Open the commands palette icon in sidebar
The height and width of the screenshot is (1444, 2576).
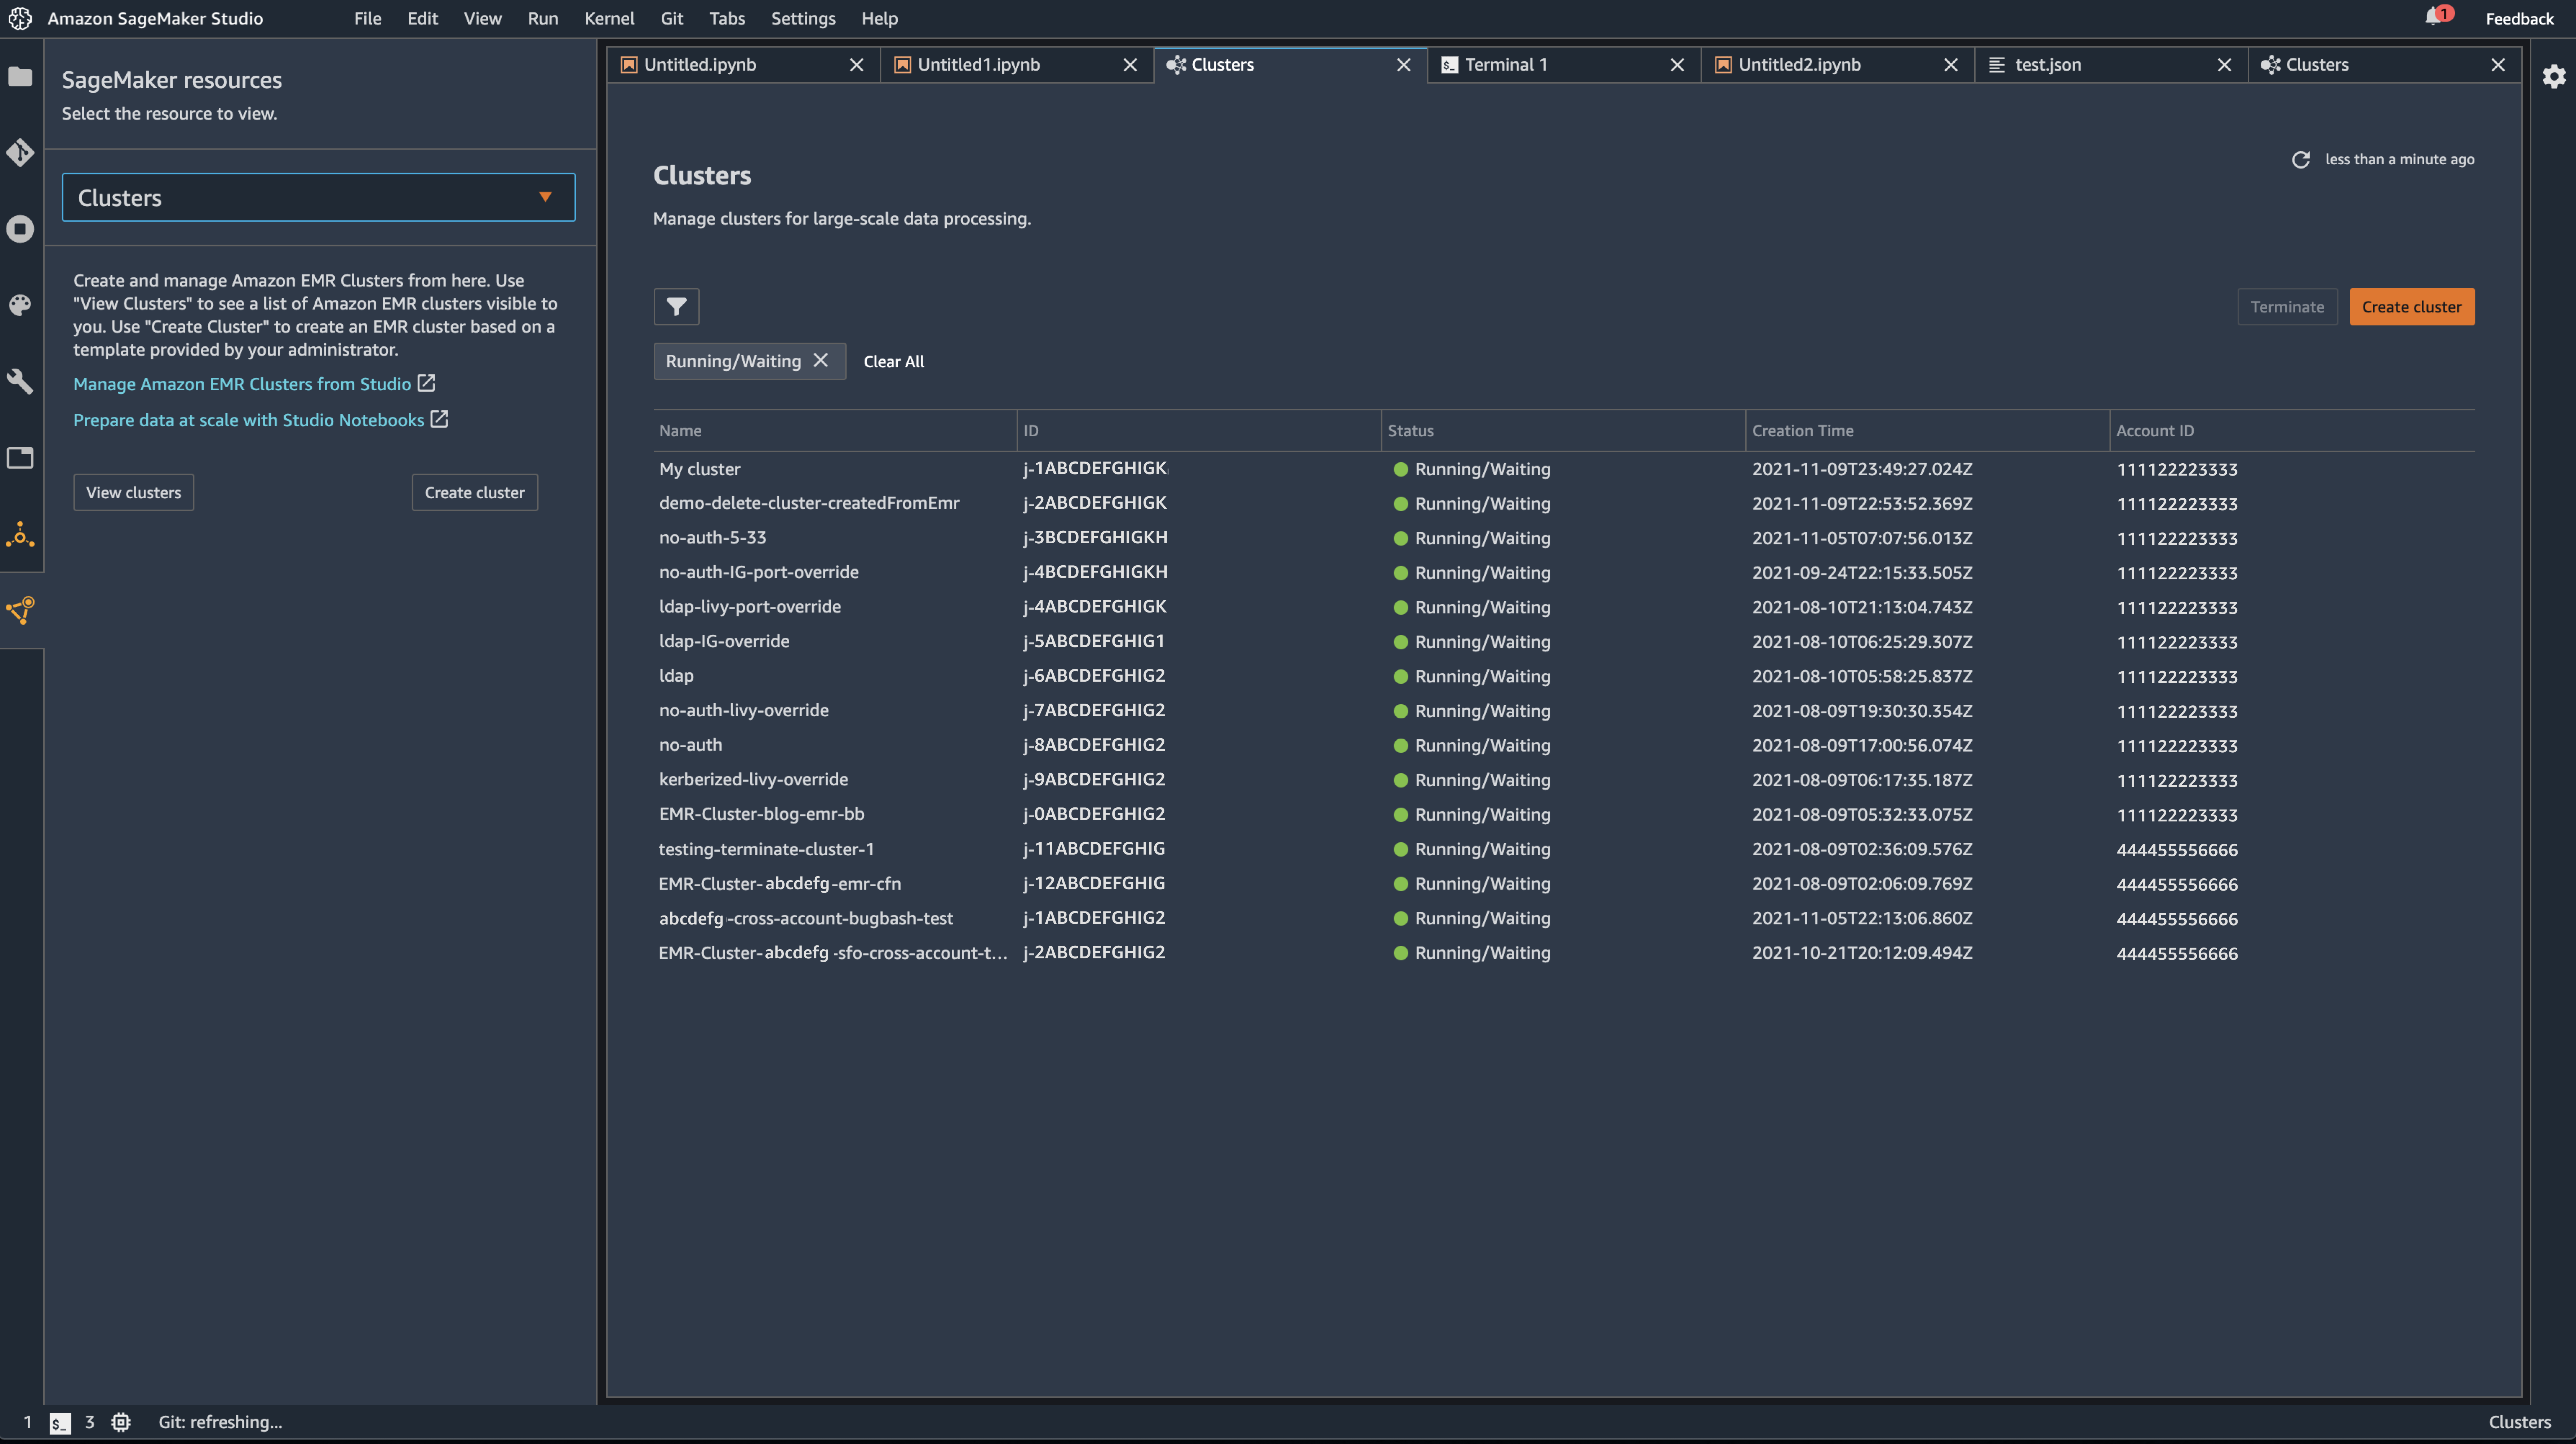20,305
